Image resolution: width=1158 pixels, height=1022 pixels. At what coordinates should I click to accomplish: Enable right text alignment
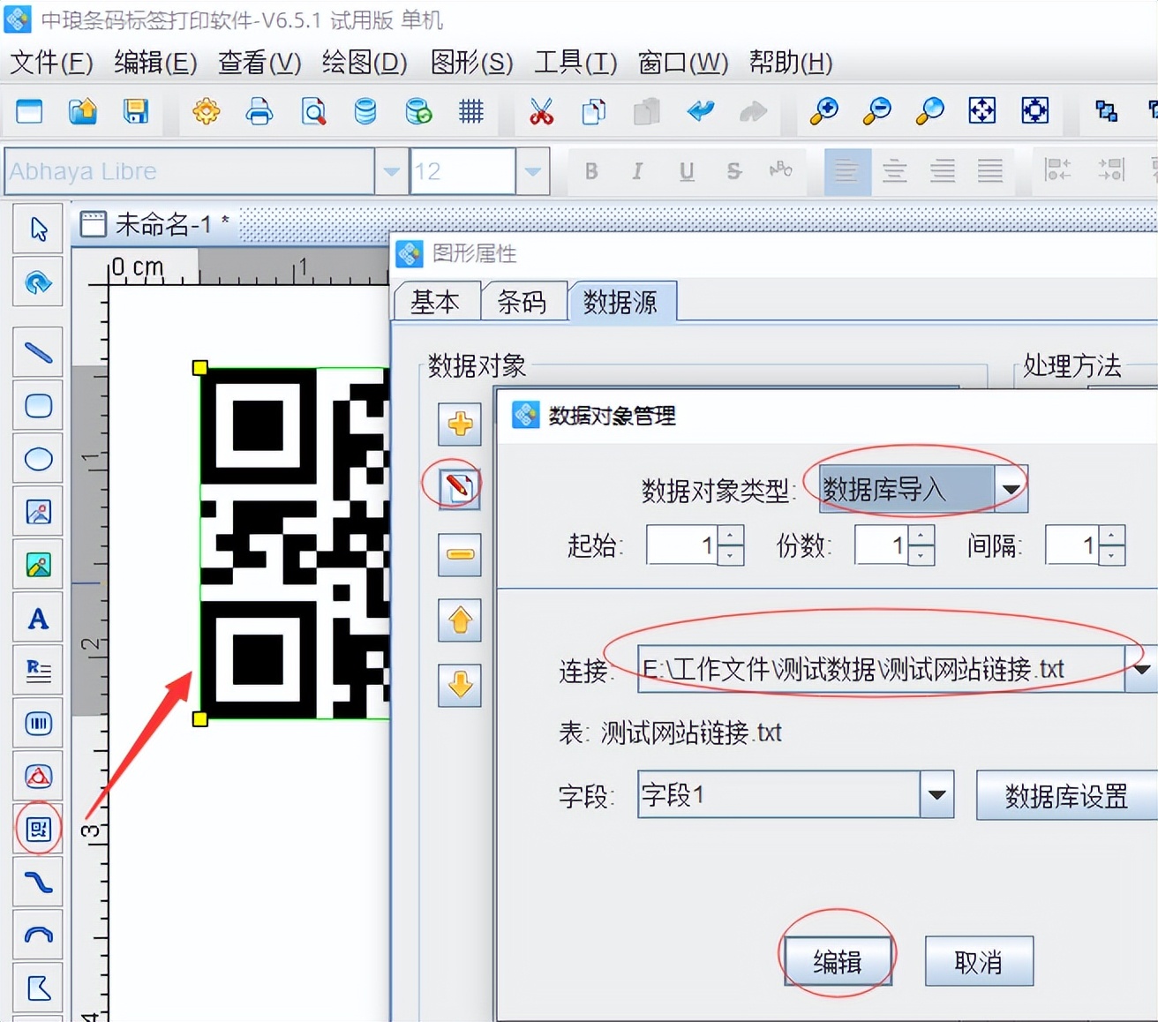[943, 171]
